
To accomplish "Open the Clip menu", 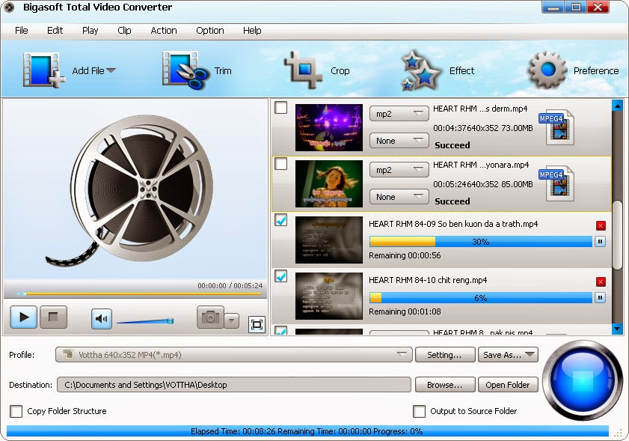I will [124, 30].
